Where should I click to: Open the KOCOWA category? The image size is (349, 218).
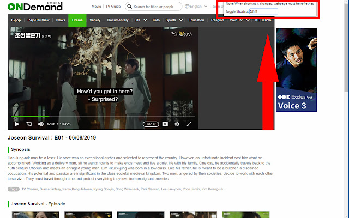263,20
